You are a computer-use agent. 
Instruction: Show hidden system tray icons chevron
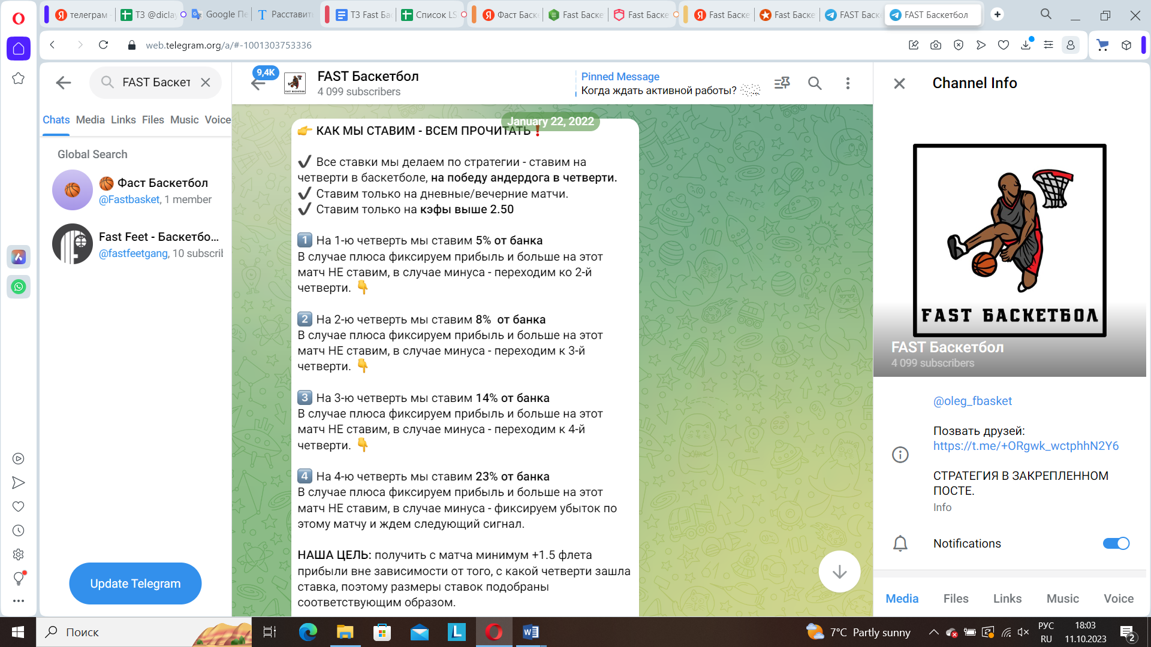[933, 632]
